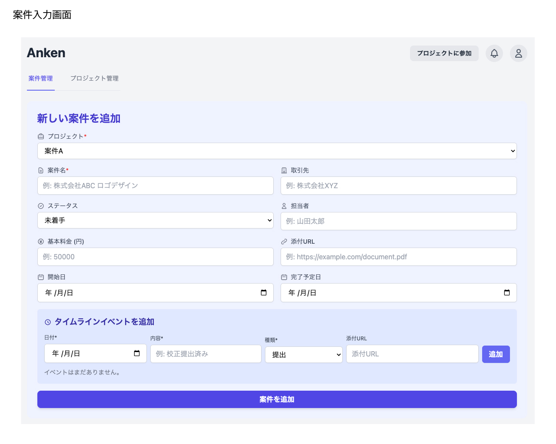
Task: Click calendar icon in 開始日 field
Action: (263, 293)
